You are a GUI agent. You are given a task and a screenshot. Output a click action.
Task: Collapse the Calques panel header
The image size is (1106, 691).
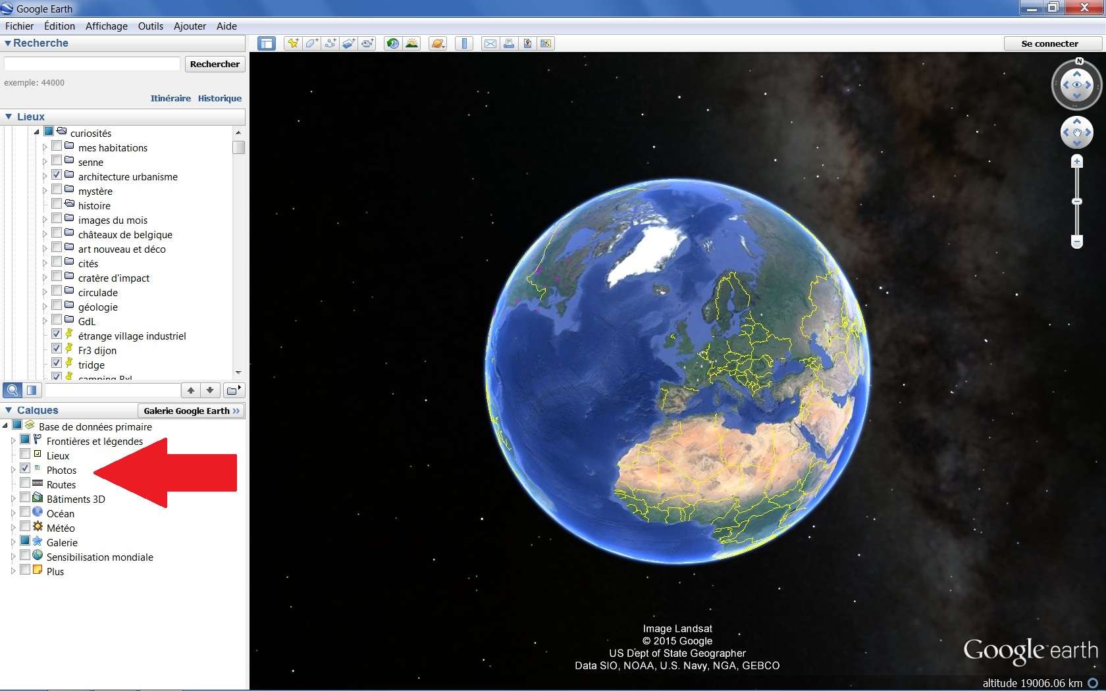[x=9, y=410]
